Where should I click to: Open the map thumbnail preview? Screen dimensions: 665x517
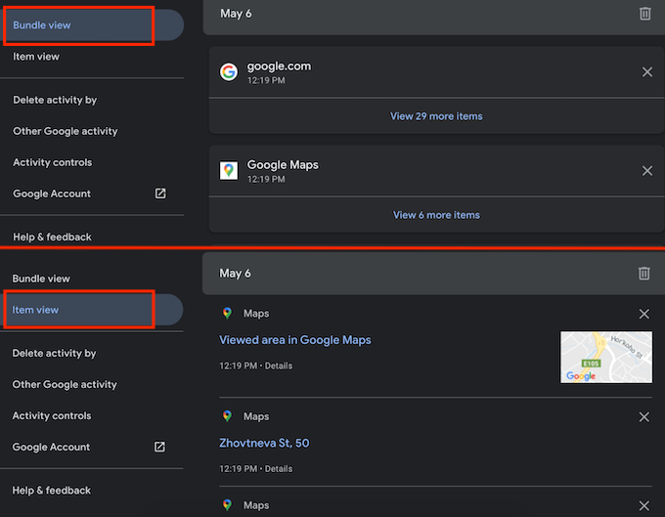pyautogui.click(x=606, y=357)
